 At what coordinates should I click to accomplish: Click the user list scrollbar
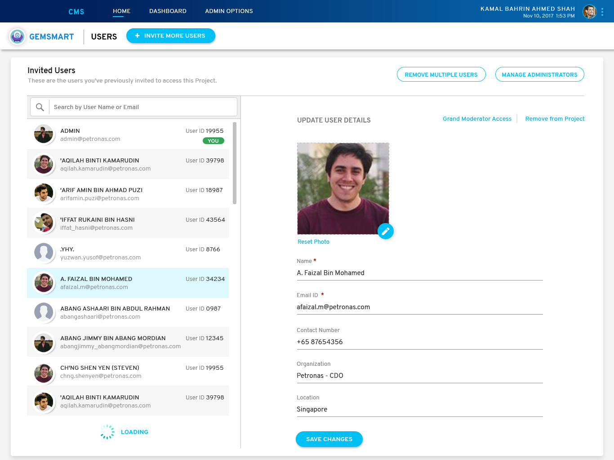coord(235,163)
